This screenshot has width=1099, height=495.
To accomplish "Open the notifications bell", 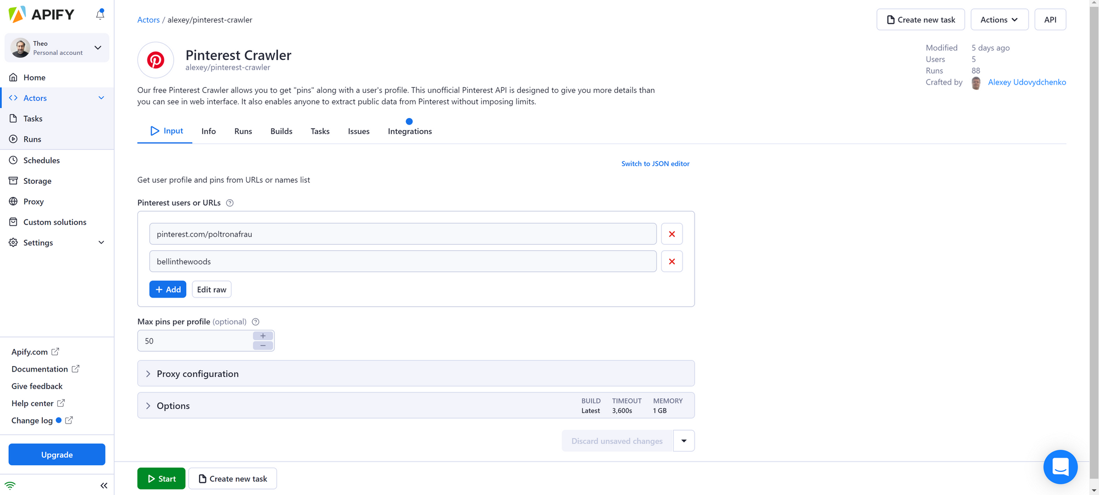I will [100, 14].
